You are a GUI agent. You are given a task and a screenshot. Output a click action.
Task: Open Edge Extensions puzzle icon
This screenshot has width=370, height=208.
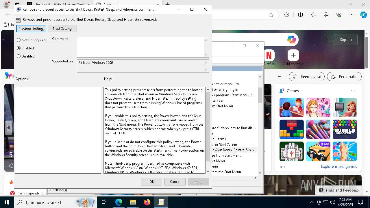[x=286, y=15]
